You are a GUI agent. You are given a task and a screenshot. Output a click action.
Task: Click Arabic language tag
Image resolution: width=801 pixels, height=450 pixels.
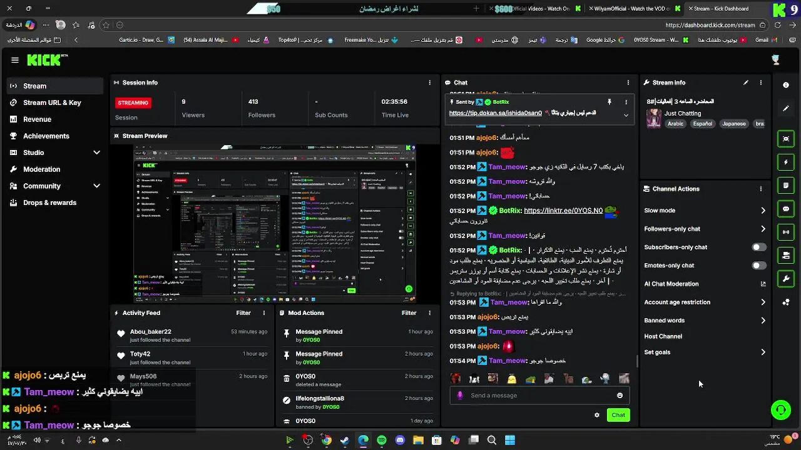(676, 124)
